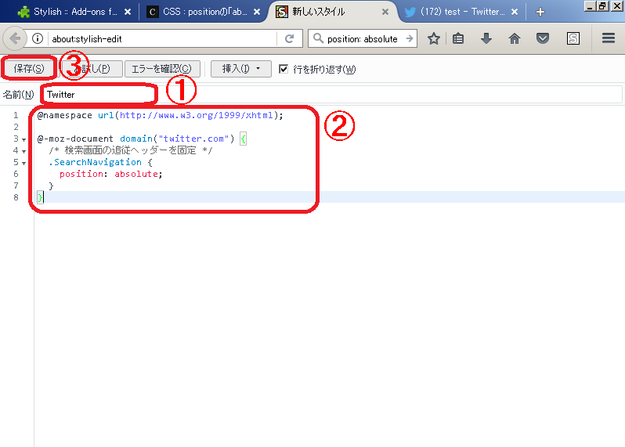Image resolution: width=625 pixels, height=447 pixels.
Task: Open the Firefox hamburger menu
Action: click(x=609, y=38)
